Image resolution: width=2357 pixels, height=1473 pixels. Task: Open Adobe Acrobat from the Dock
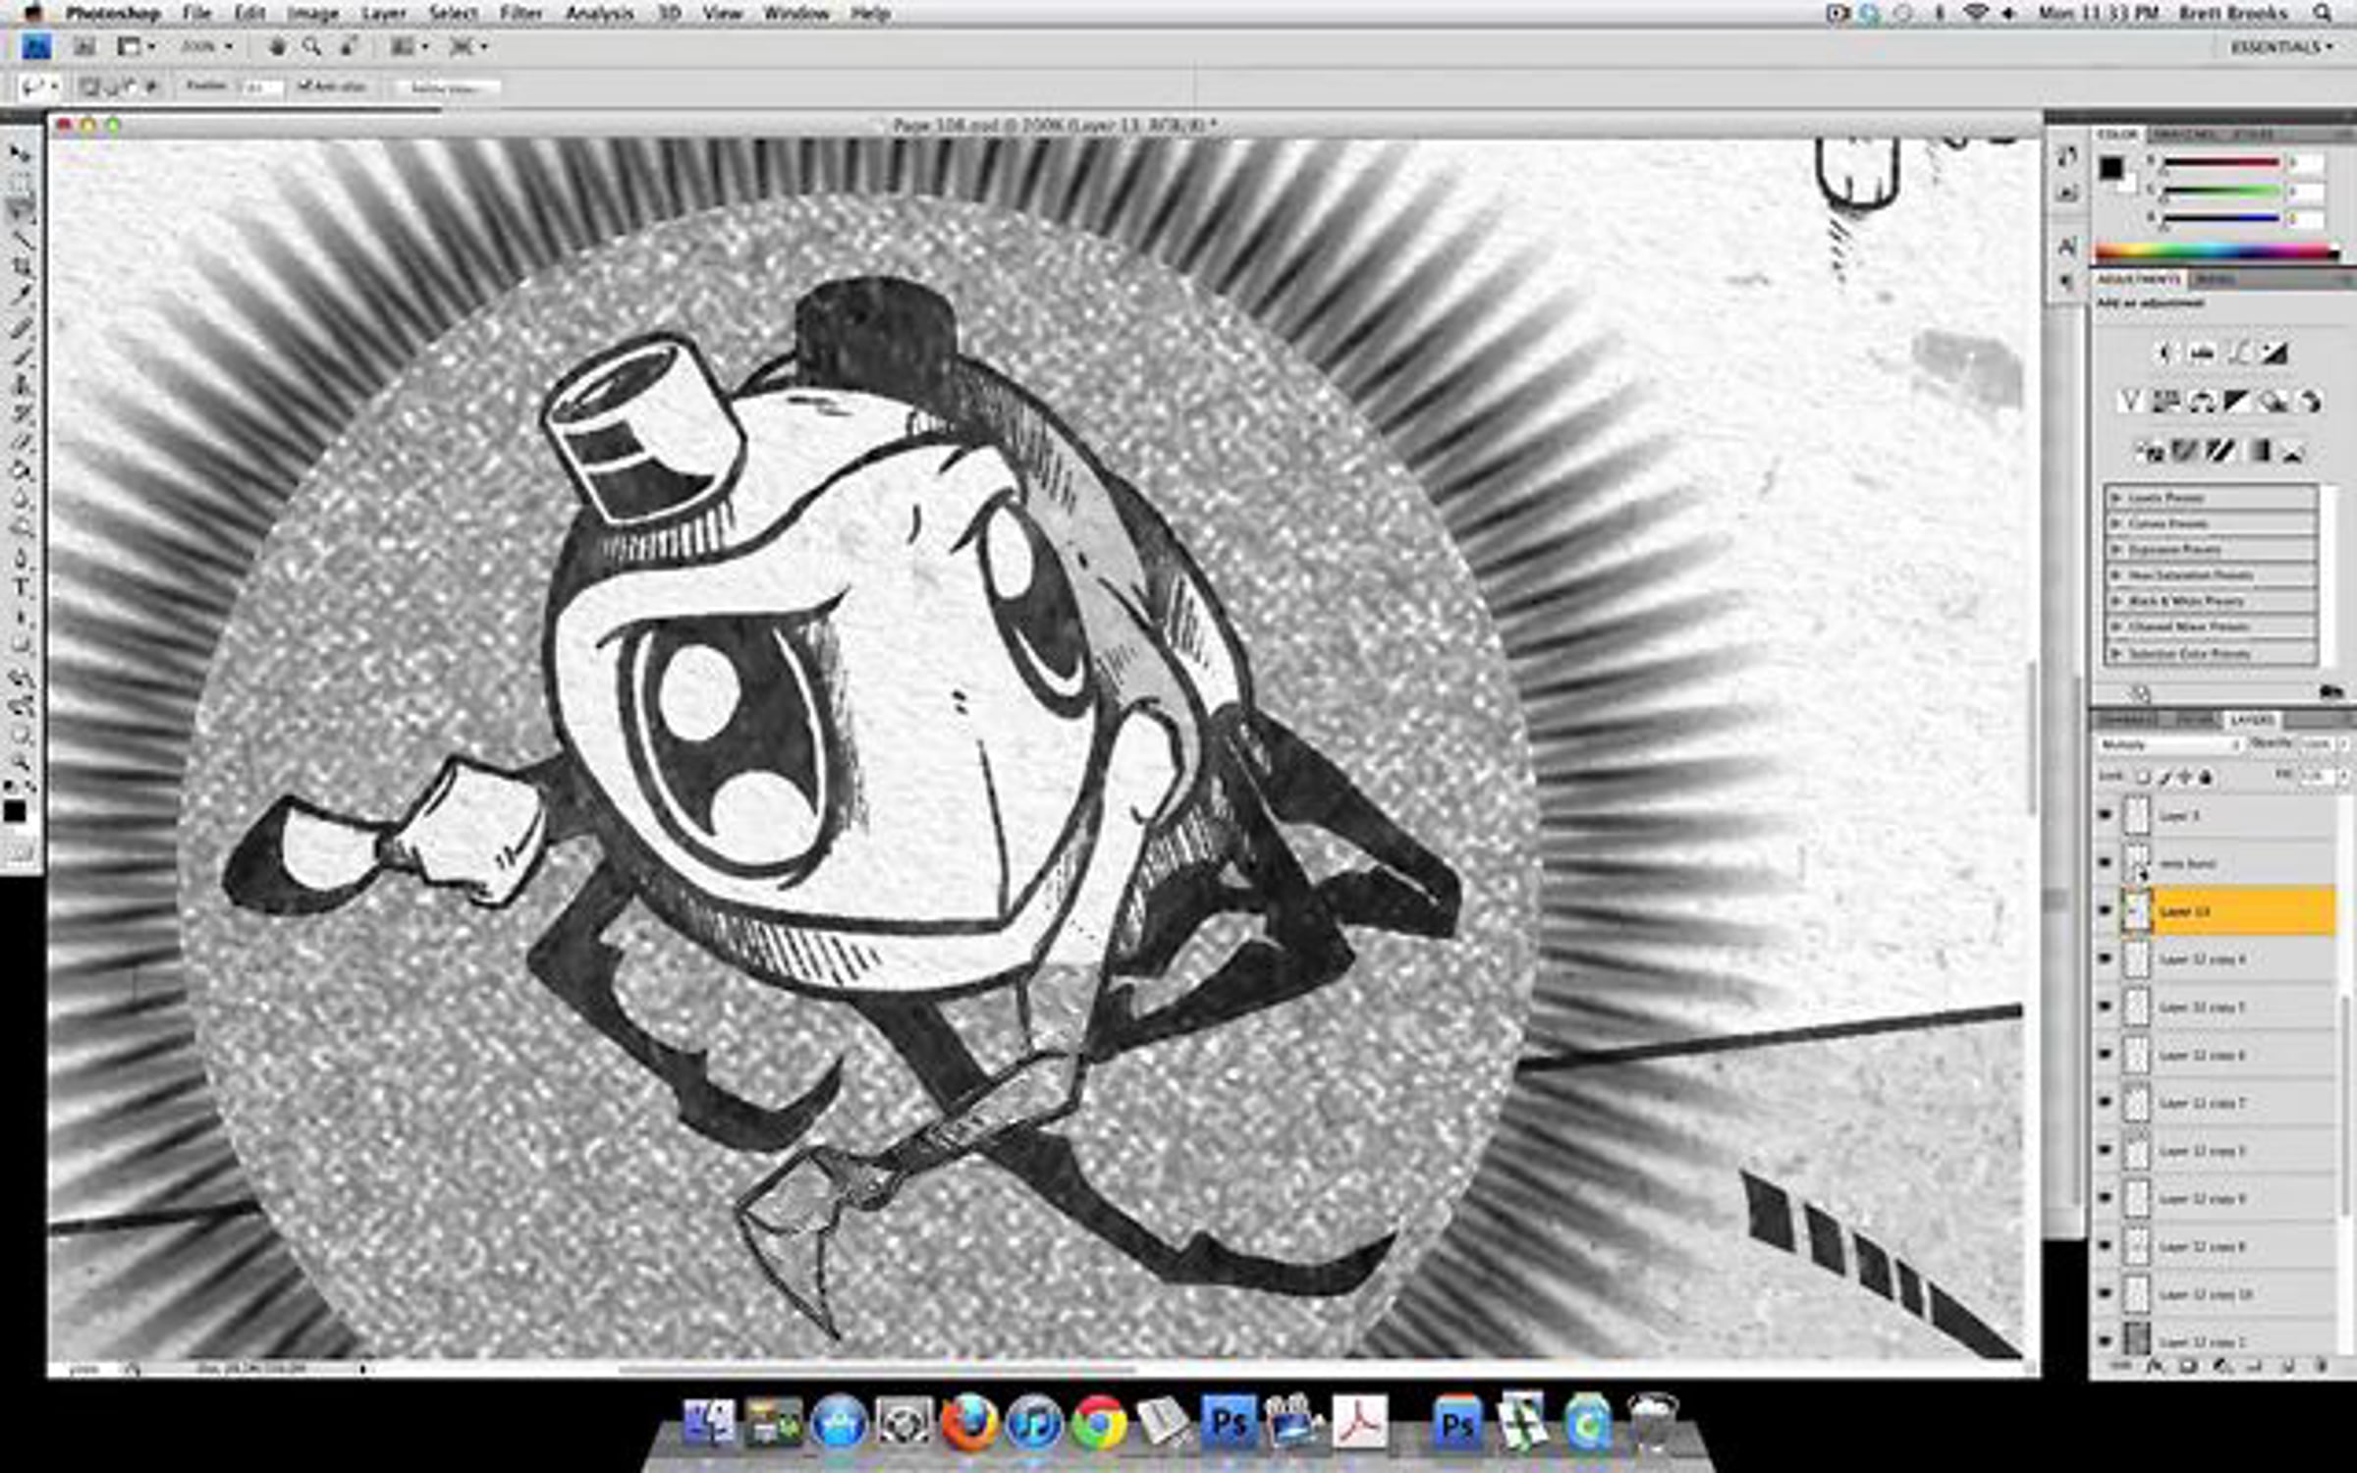point(1359,1421)
